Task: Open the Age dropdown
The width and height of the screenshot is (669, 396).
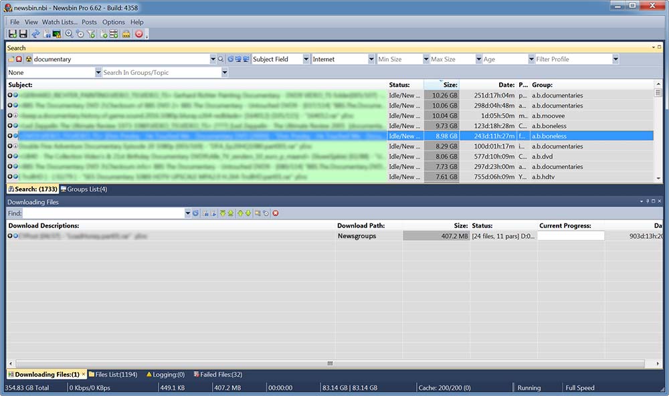Action: [531, 60]
